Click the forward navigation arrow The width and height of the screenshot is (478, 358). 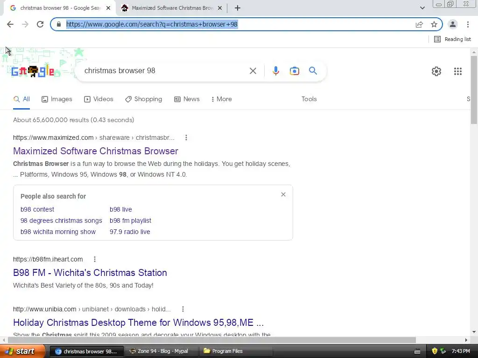25,24
